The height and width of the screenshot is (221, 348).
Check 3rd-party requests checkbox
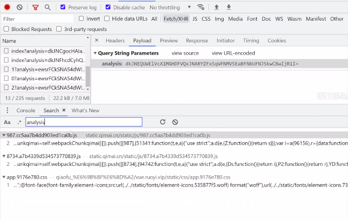pyautogui.click(x=59, y=29)
